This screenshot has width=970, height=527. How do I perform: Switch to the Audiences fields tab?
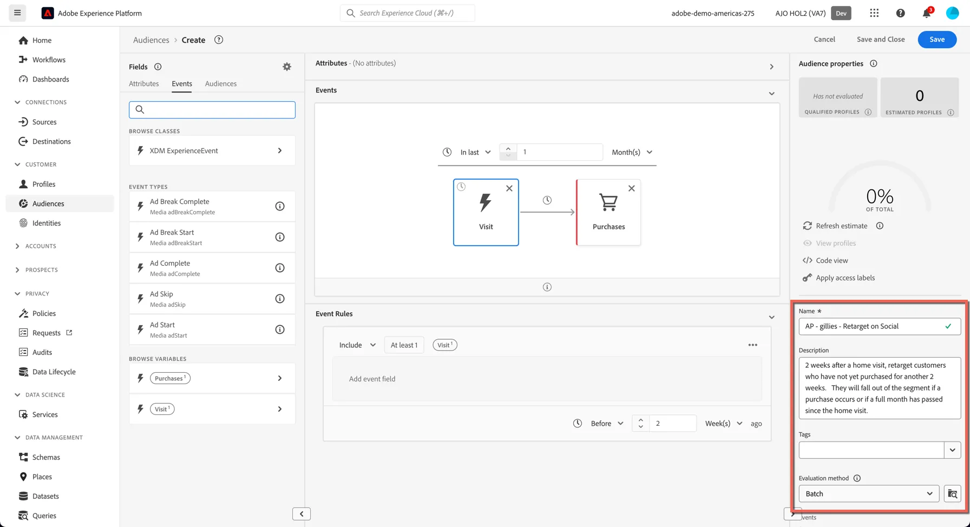(221, 83)
